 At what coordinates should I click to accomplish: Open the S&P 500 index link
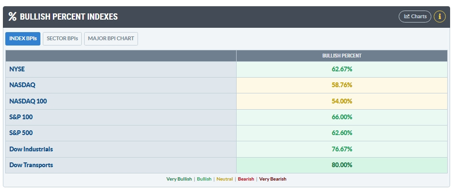pos(21,133)
